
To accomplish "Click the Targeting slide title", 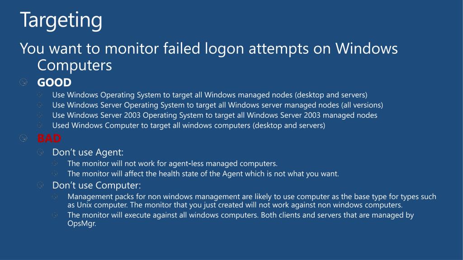I will pos(61,20).
